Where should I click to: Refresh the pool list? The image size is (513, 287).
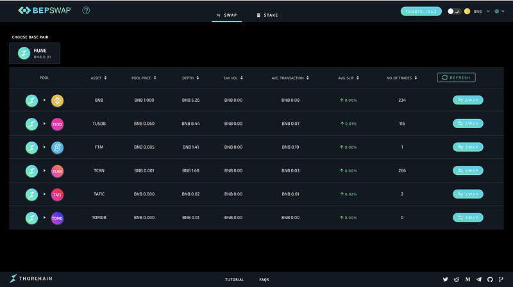coord(456,78)
